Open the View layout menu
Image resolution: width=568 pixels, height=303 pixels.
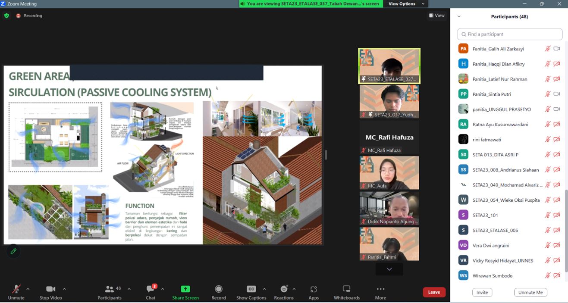(x=436, y=16)
